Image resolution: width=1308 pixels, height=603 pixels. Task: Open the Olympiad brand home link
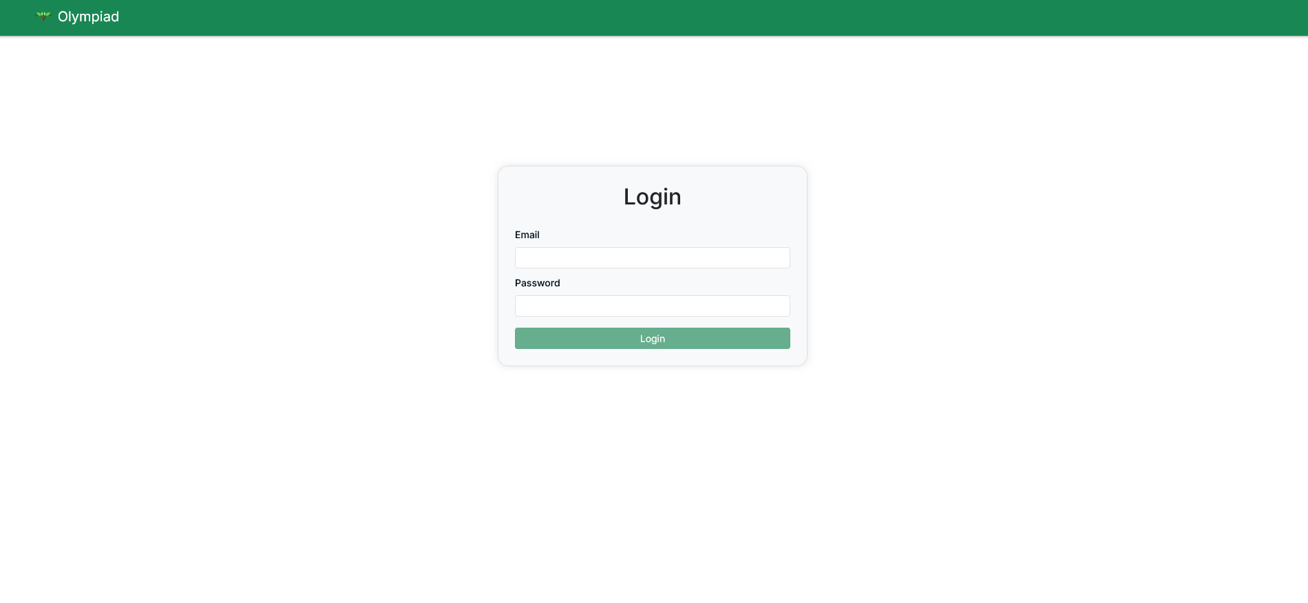point(77,17)
